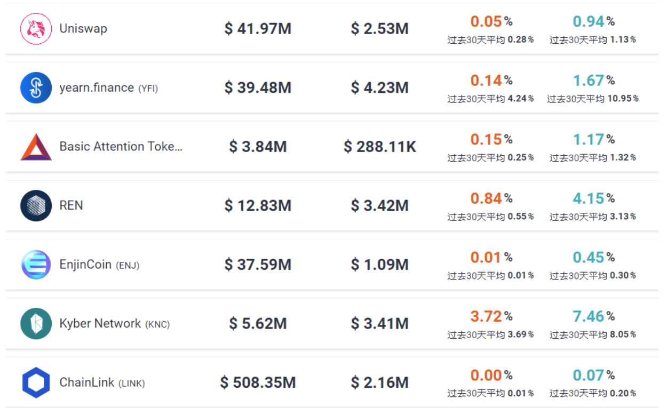Click yearn.finance 30-day average 10.95% text
Image resolution: width=667 pixels, height=415 pixels.
pos(593,99)
